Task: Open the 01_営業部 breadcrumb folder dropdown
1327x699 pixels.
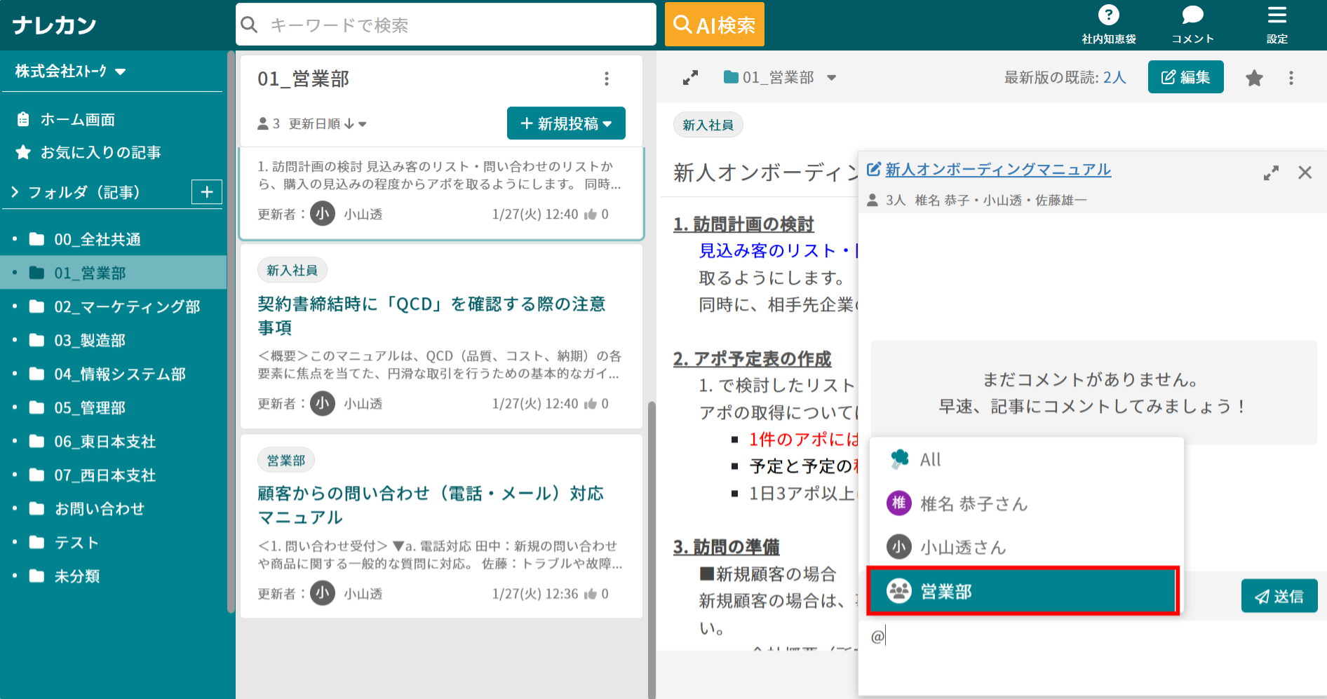Action: pyautogui.click(x=832, y=77)
